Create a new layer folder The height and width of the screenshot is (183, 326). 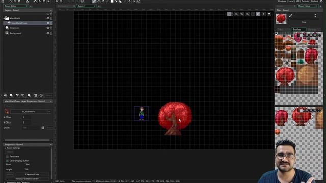point(35,95)
